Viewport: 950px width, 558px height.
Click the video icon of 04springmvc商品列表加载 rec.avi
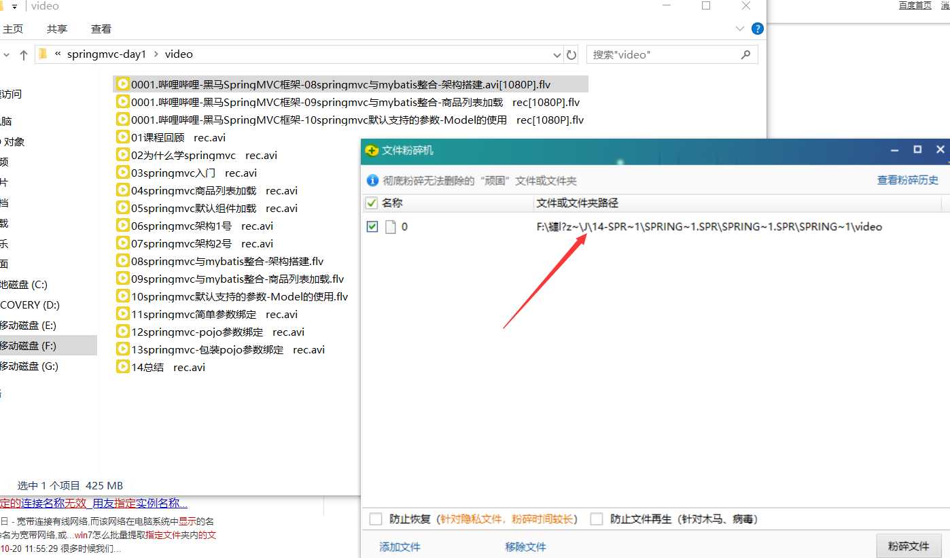123,190
